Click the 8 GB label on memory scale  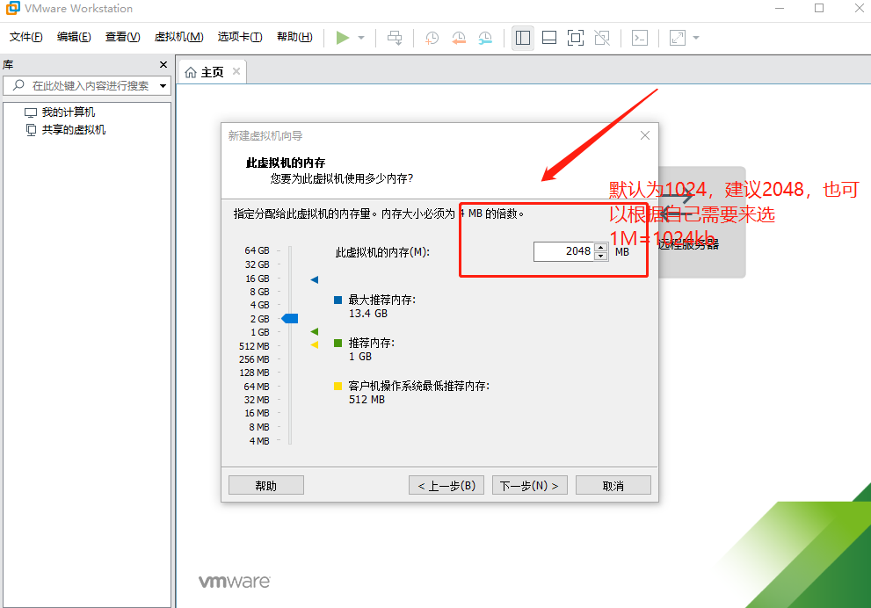click(259, 292)
